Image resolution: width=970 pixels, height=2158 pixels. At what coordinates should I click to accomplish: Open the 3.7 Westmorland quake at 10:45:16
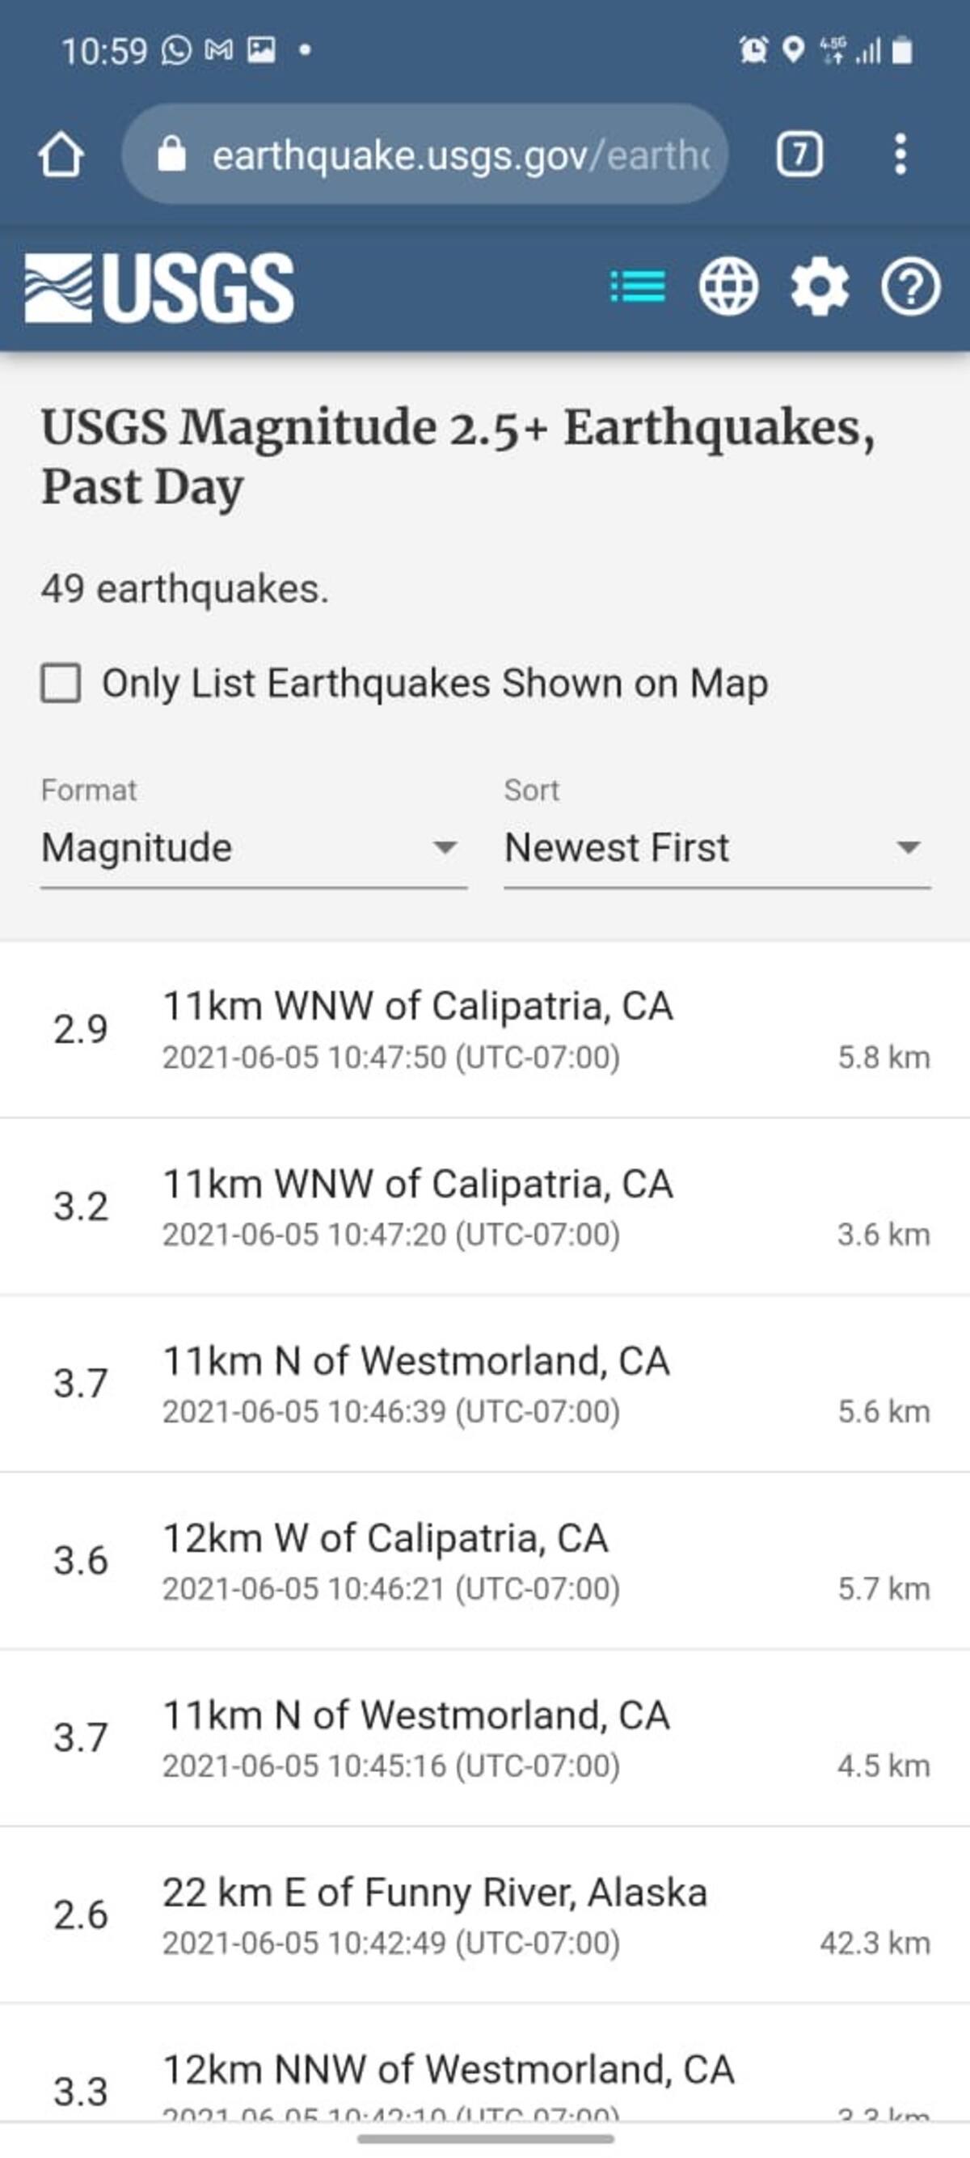484,1738
